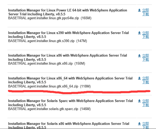Open 立即下载 link for Linux Power LE 64-bit

click(x=146, y=12)
